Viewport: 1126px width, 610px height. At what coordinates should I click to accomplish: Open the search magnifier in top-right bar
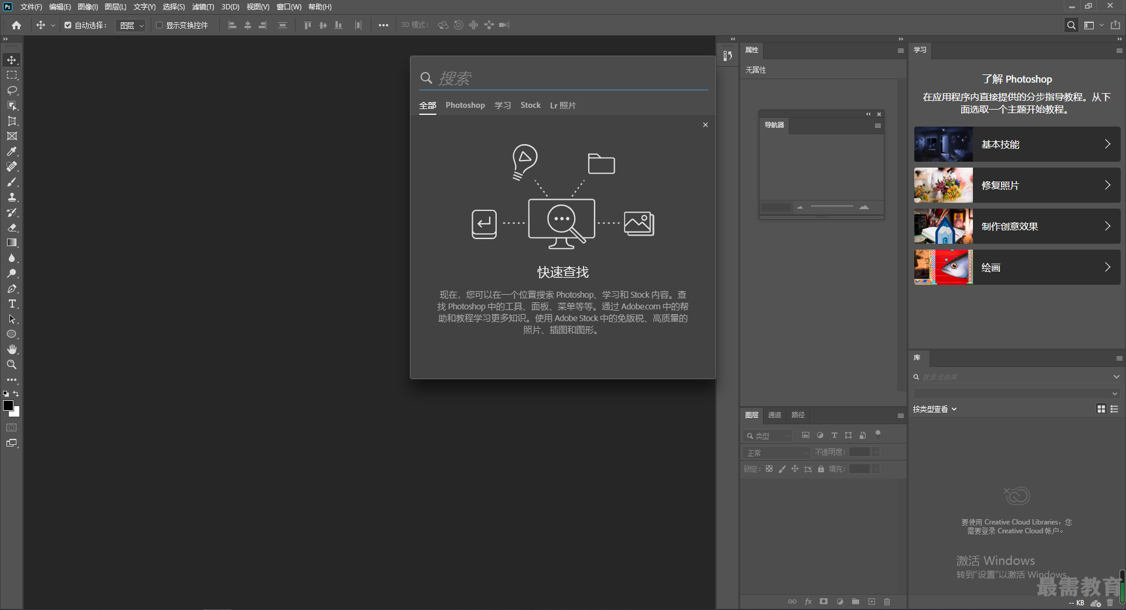click(1071, 25)
